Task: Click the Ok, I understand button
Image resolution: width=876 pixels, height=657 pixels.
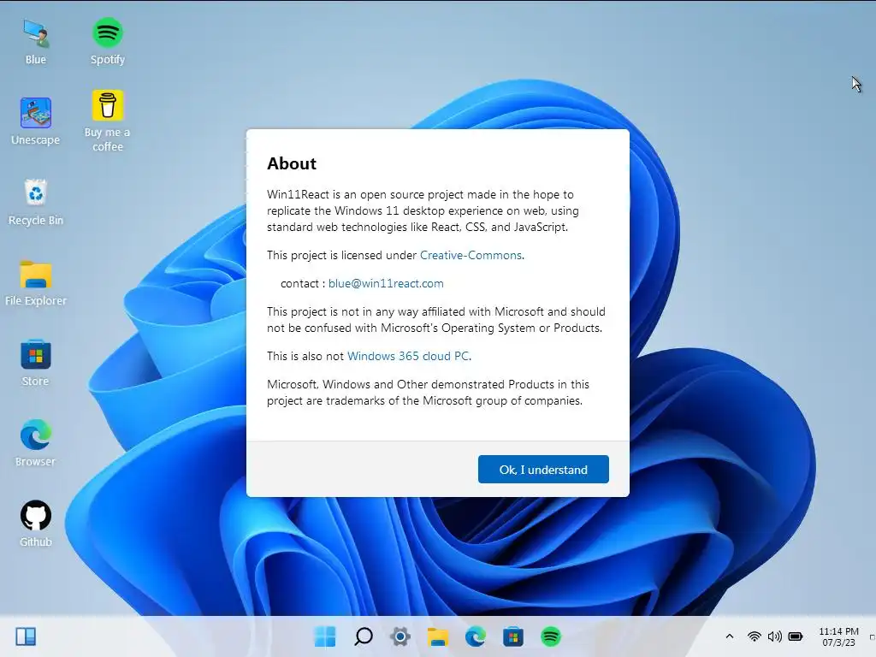Action: point(543,470)
